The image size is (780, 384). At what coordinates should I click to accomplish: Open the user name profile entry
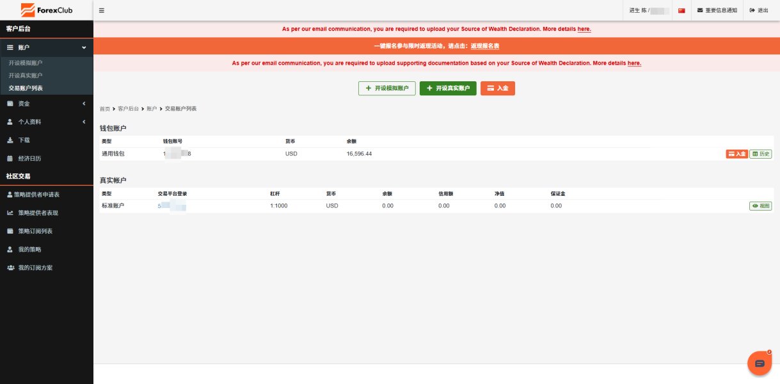click(649, 10)
